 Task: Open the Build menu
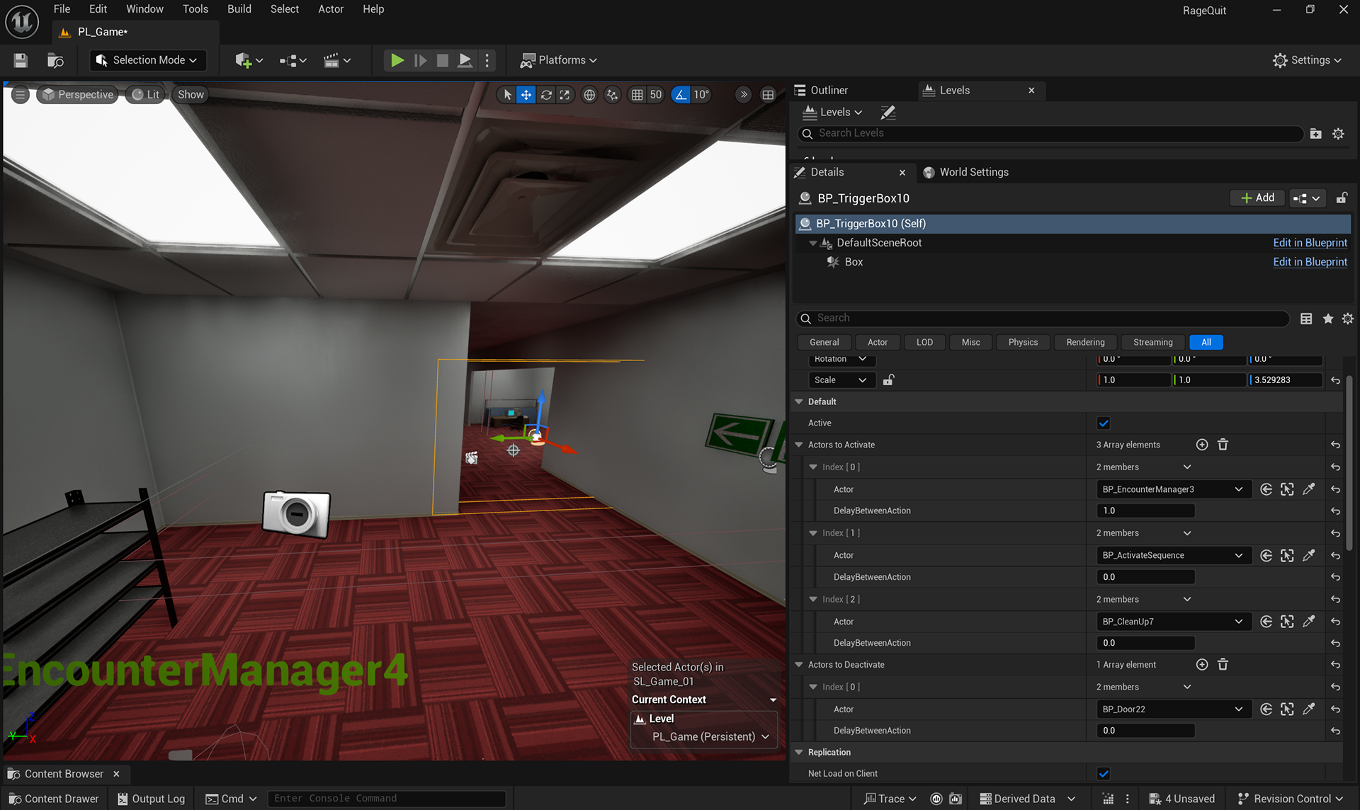[x=239, y=9]
